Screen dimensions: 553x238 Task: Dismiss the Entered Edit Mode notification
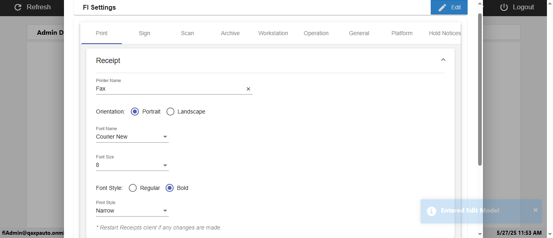[536, 210]
